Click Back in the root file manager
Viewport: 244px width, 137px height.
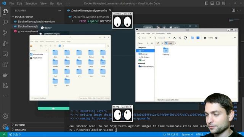142,38
